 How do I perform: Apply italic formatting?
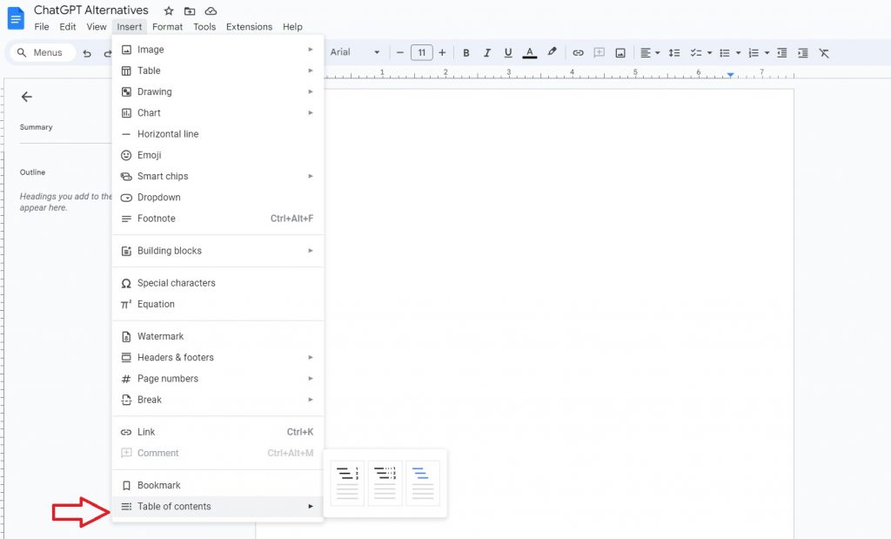[487, 52]
